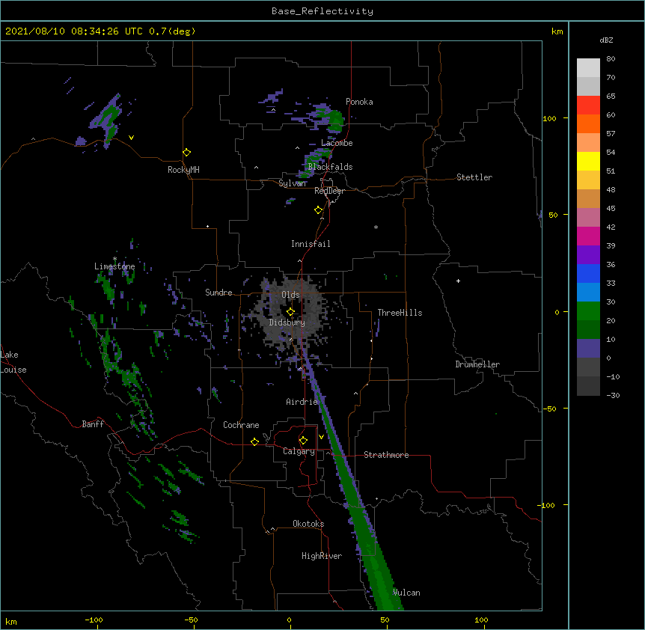Viewport: 645px width, 630px height.
Task: Click the green echo just southwest of Ponoka
Action: [x=336, y=120]
